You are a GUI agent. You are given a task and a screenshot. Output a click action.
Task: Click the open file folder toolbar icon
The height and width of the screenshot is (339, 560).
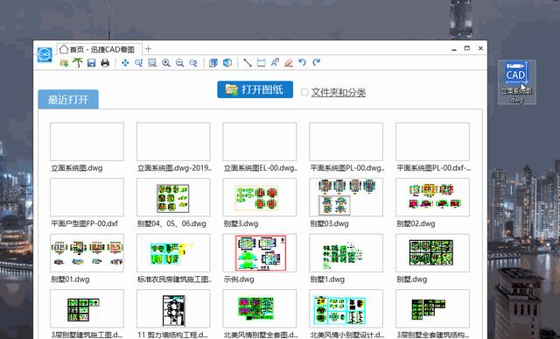point(64,63)
